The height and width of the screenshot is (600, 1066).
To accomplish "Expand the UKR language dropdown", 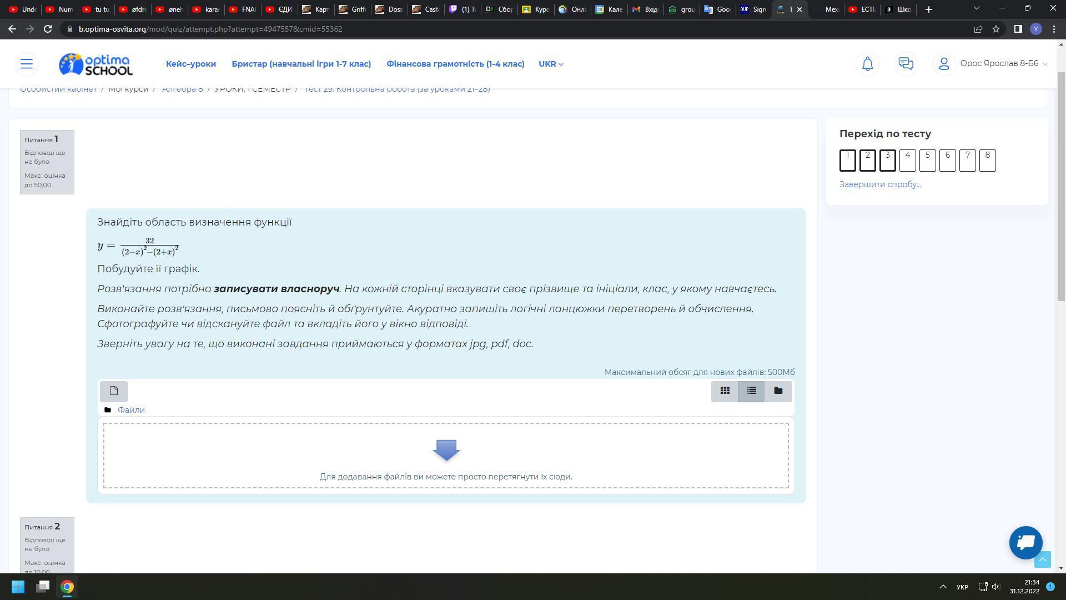I will pyautogui.click(x=550, y=64).
